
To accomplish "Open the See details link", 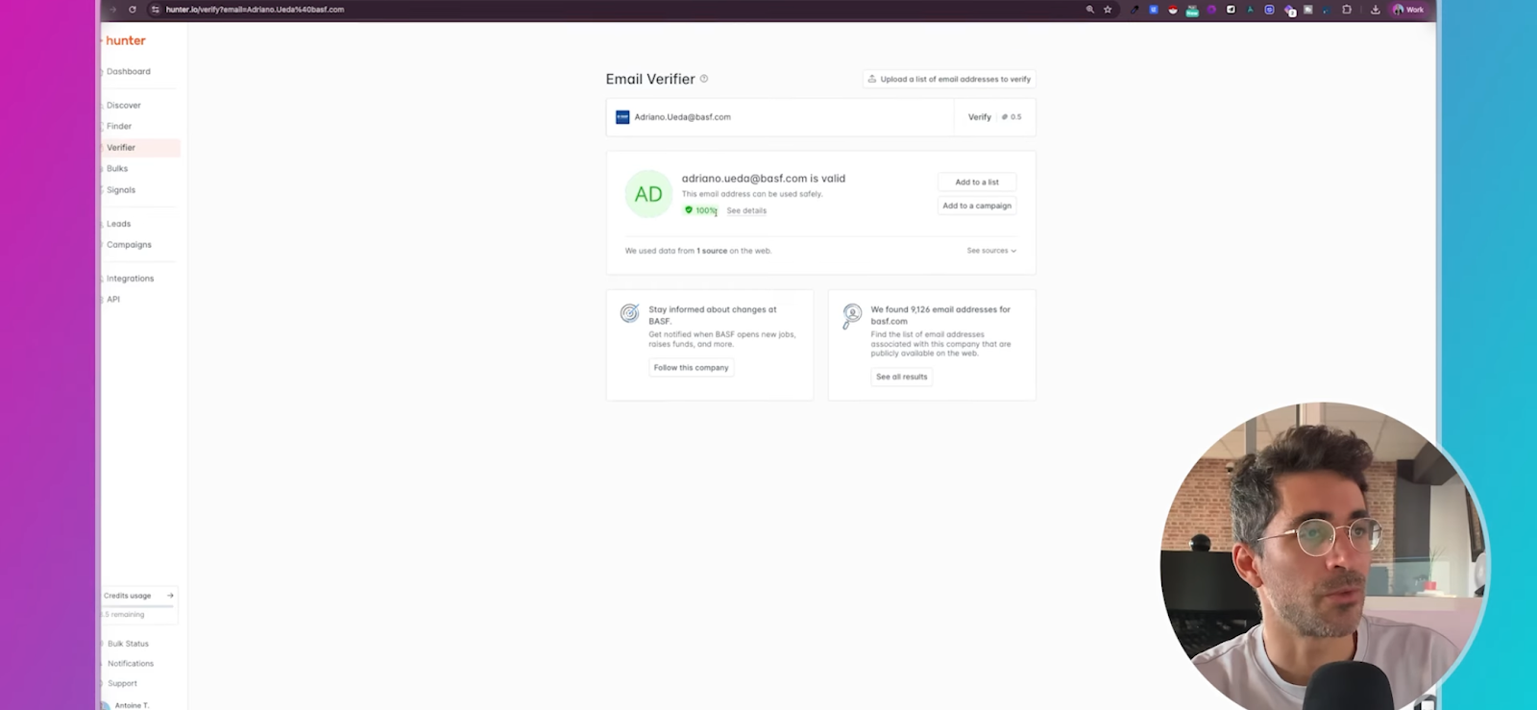I will [x=746, y=210].
